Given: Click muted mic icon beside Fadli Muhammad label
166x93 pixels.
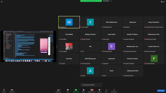Looking at the screenshot, I should [x=145, y=64].
